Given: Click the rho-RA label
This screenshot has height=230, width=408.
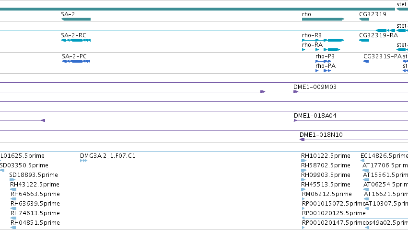Looking at the screenshot, I should click(312, 45).
